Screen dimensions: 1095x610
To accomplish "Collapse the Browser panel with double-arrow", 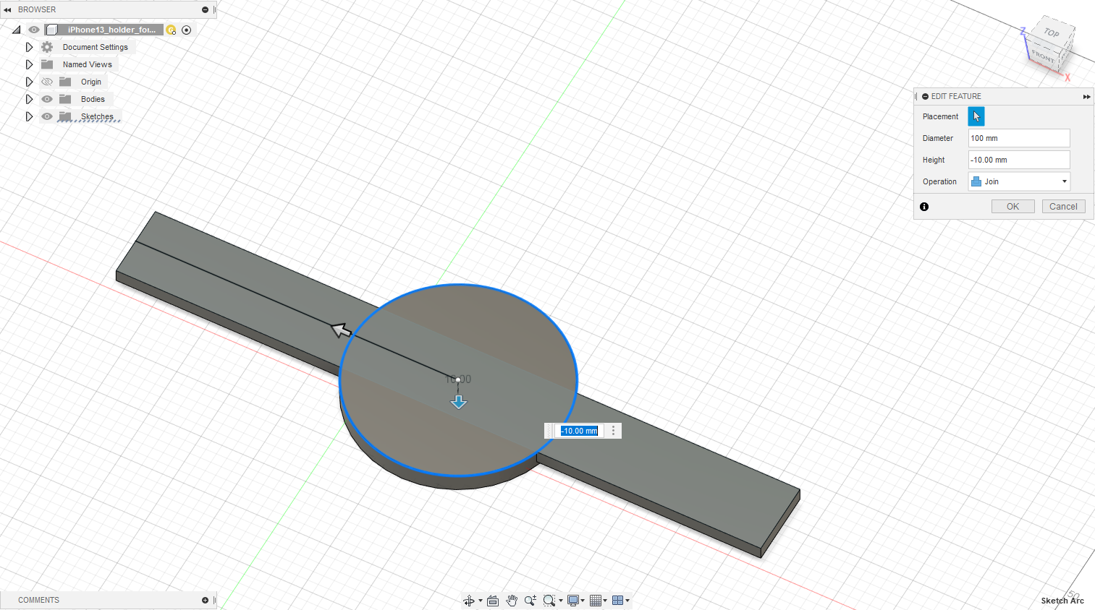I will point(7,9).
